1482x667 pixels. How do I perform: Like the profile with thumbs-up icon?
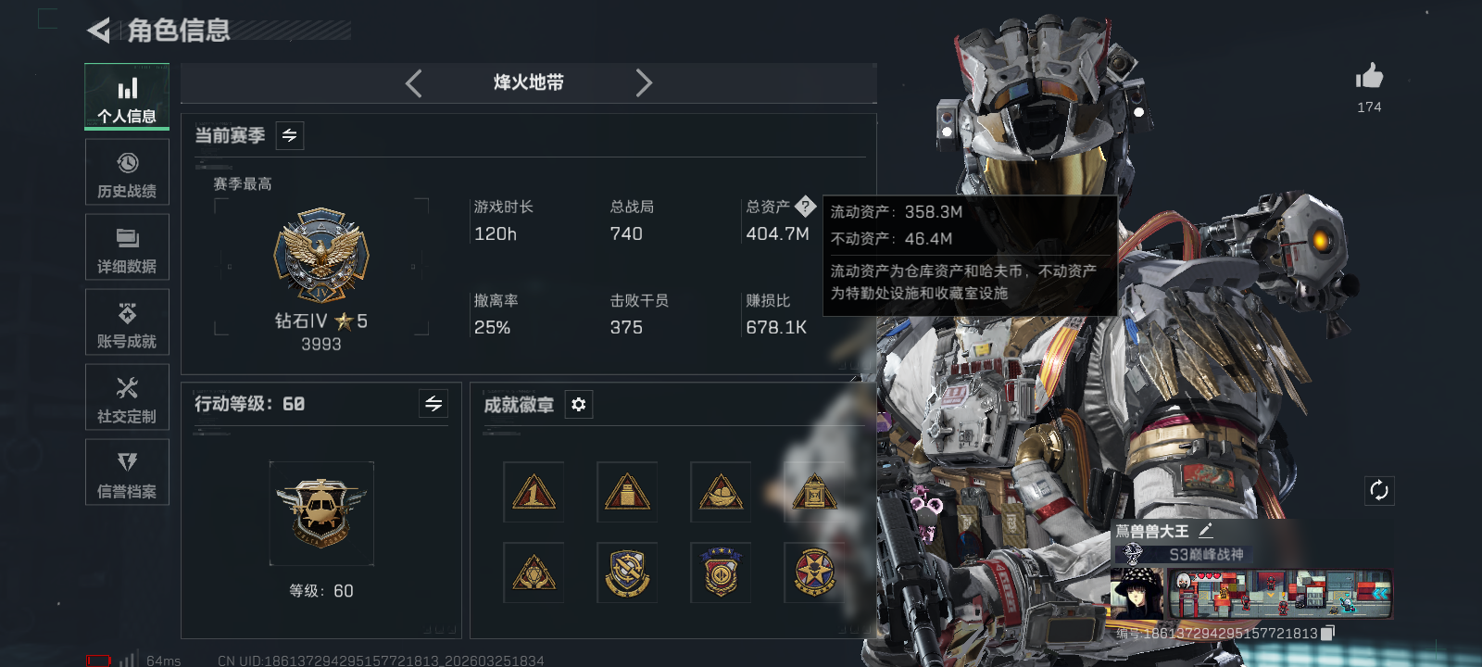[1369, 76]
